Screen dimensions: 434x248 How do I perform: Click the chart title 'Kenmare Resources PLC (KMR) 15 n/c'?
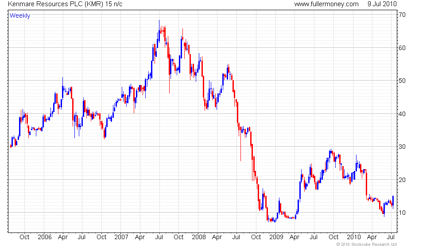[65, 4]
